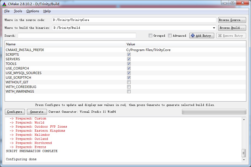The image size is (251, 167).
Task: Click 'Prepared: Eastern Kingdoms' log line
Action: [37, 131]
